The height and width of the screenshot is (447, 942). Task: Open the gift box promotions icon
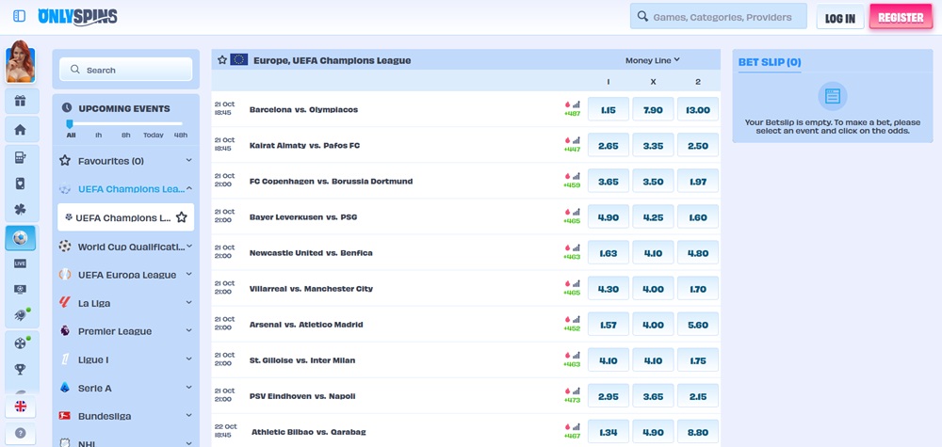pos(21,101)
